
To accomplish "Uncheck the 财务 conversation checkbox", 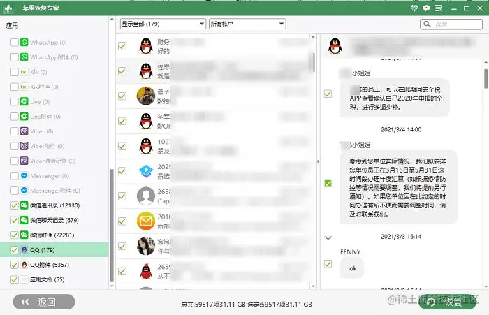I will tap(122, 46).
